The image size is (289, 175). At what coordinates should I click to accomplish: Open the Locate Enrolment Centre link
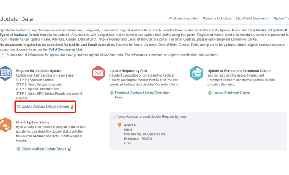click(232, 93)
